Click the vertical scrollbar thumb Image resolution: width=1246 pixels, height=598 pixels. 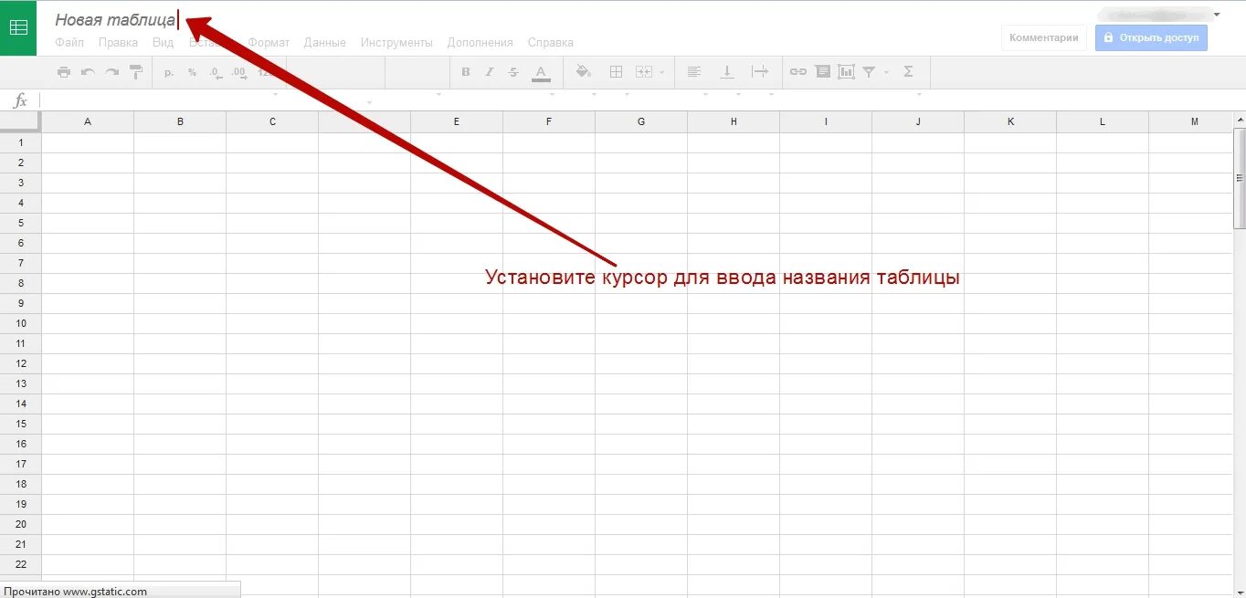pos(1240,178)
